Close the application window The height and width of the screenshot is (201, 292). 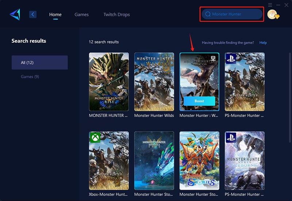(287, 5)
